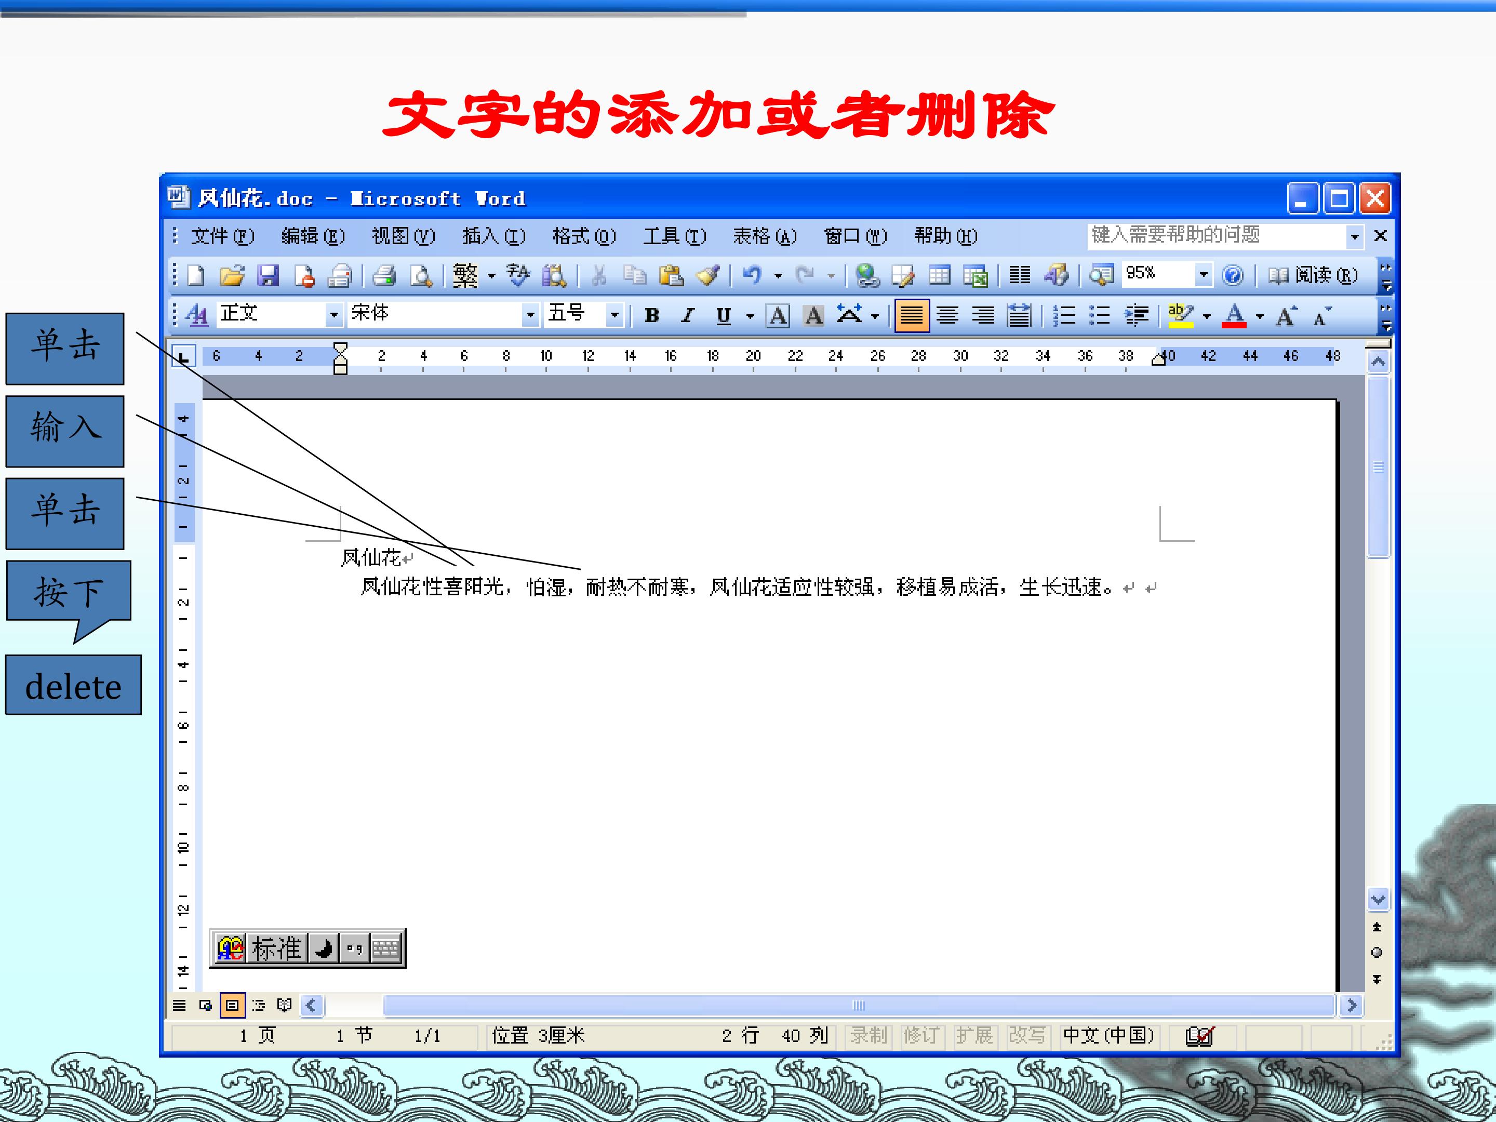1496x1122 pixels.
Task: Click the Undo arrow icon
Action: click(752, 275)
